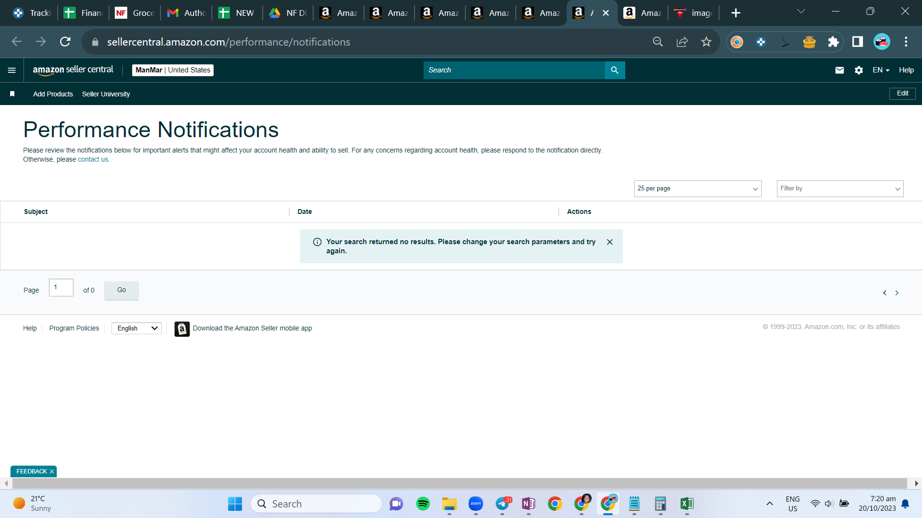Open the ManMar United States account switcher

click(x=173, y=70)
